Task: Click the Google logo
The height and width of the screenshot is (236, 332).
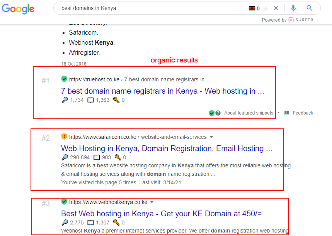Action: coord(18,8)
